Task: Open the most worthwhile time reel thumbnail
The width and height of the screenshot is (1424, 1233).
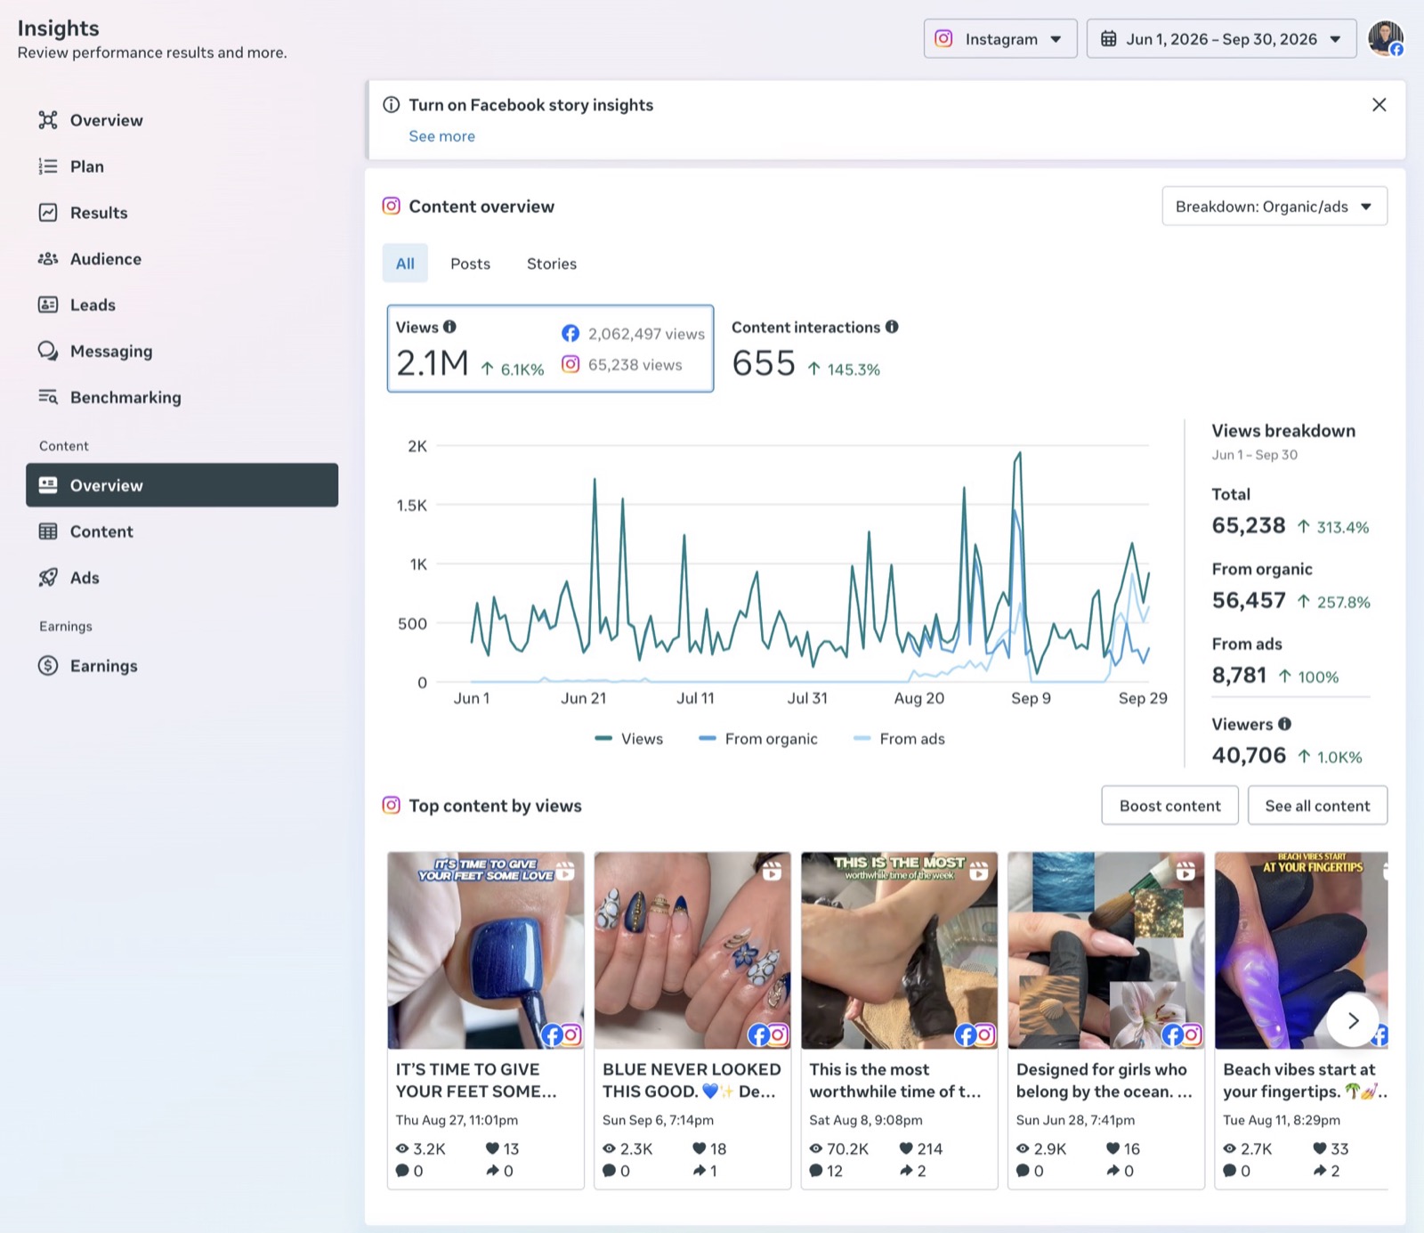Action: [x=899, y=951]
